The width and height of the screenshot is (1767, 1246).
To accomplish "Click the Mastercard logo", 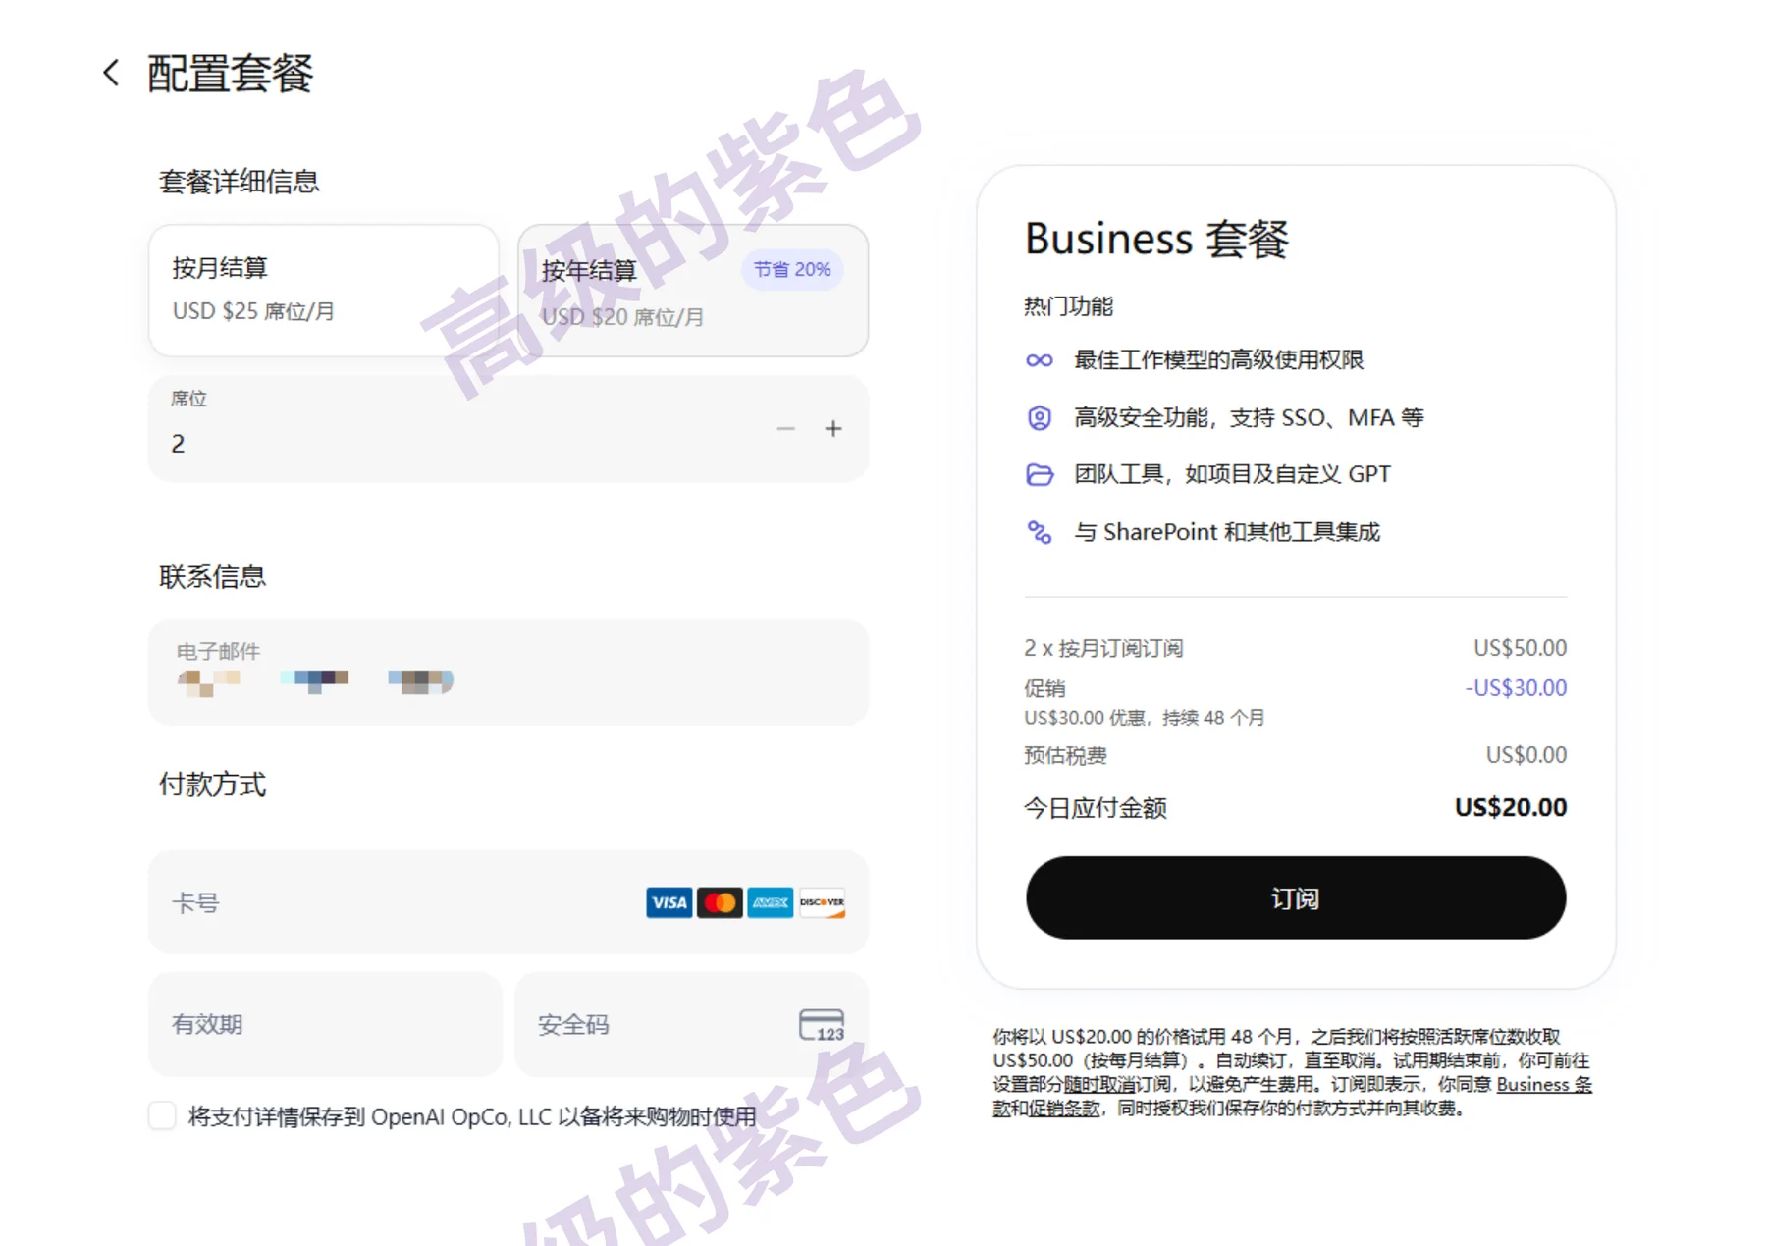I will [x=720, y=902].
